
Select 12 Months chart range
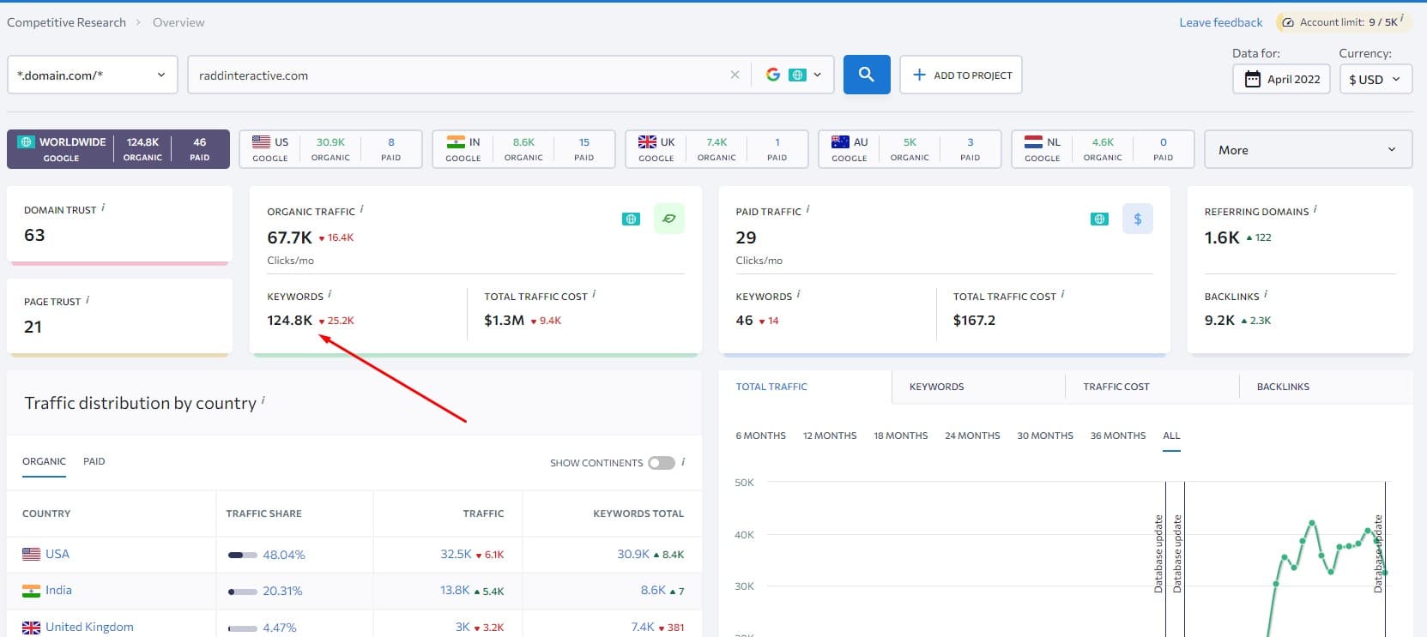click(x=830, y=436)
